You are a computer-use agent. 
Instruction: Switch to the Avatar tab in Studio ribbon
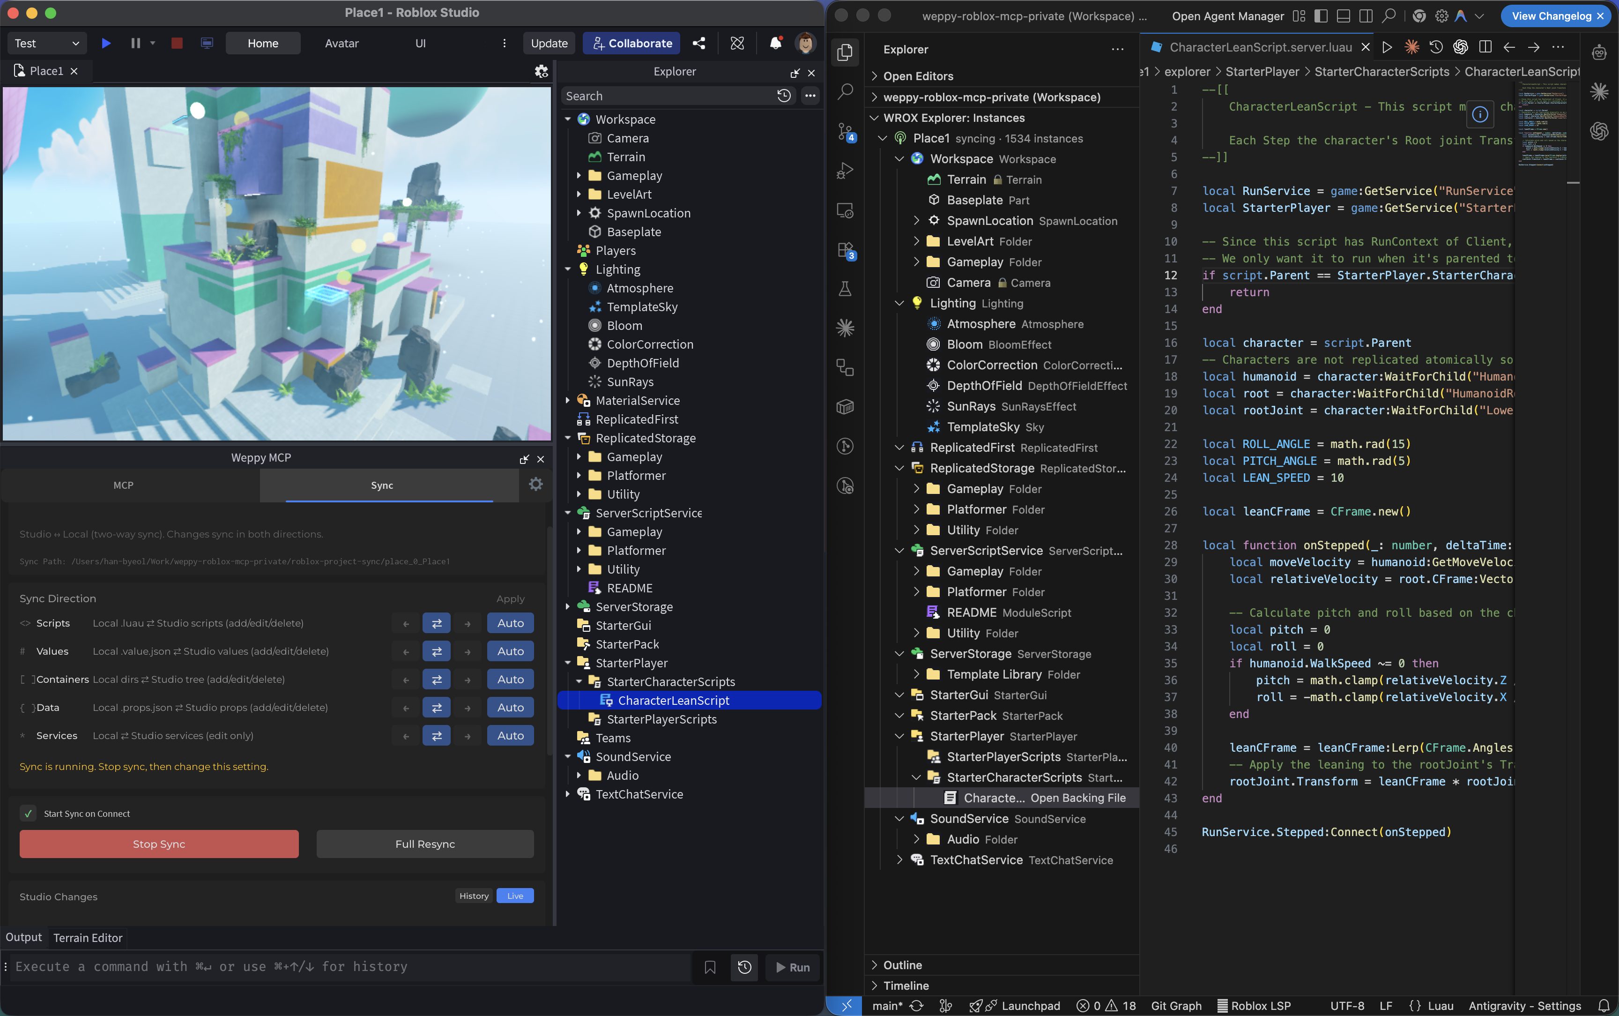point(341,42)
